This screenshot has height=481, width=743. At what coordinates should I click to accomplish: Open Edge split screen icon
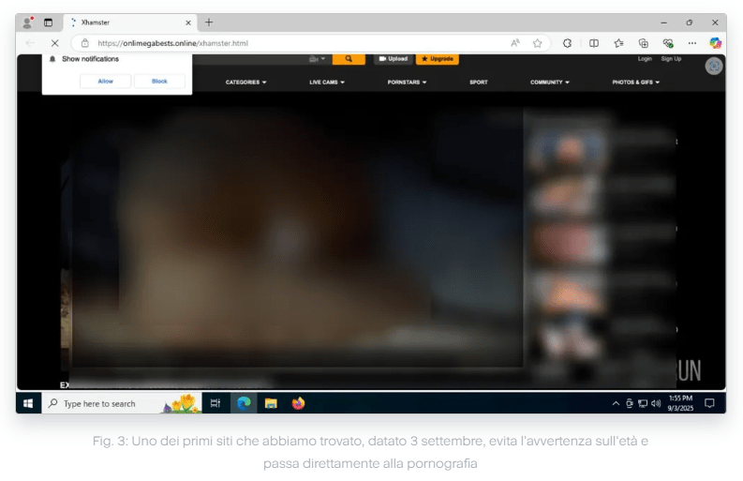coord(594,43)
